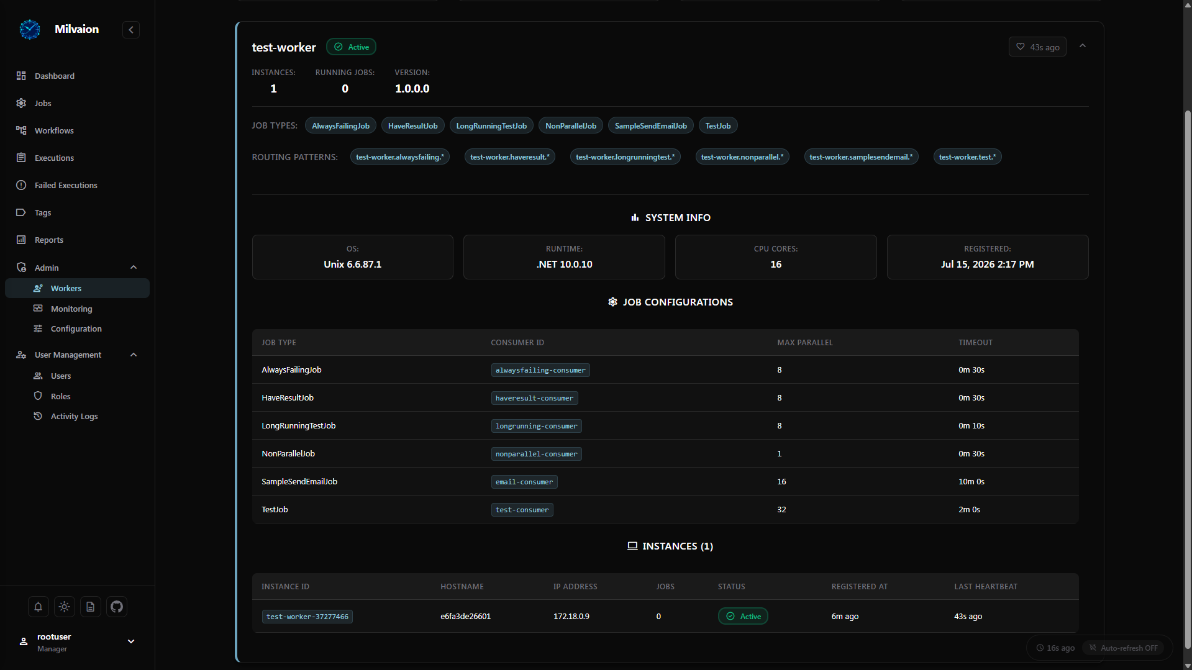Click the 16s ago refresh clock icon
Viewport: 1192px width, 670px height.
coord(1040,648)
